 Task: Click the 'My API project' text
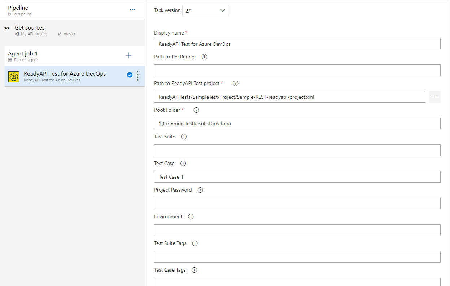tap(34, 34)
